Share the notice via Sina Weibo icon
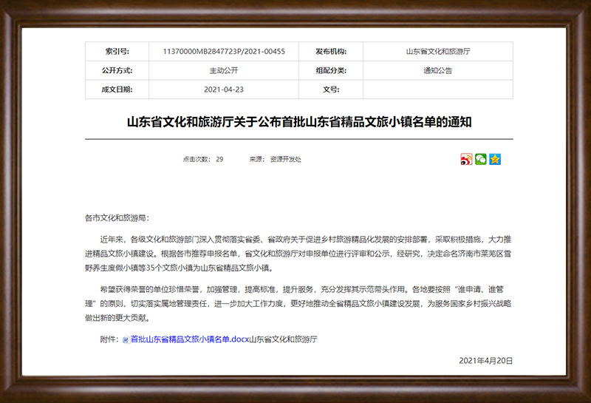591x403 pixels. click(x=466, y=159)
